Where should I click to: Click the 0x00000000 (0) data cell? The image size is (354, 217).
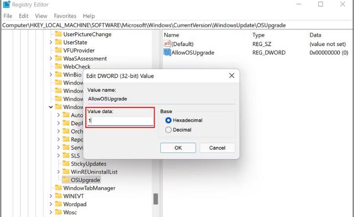(329, 53)
